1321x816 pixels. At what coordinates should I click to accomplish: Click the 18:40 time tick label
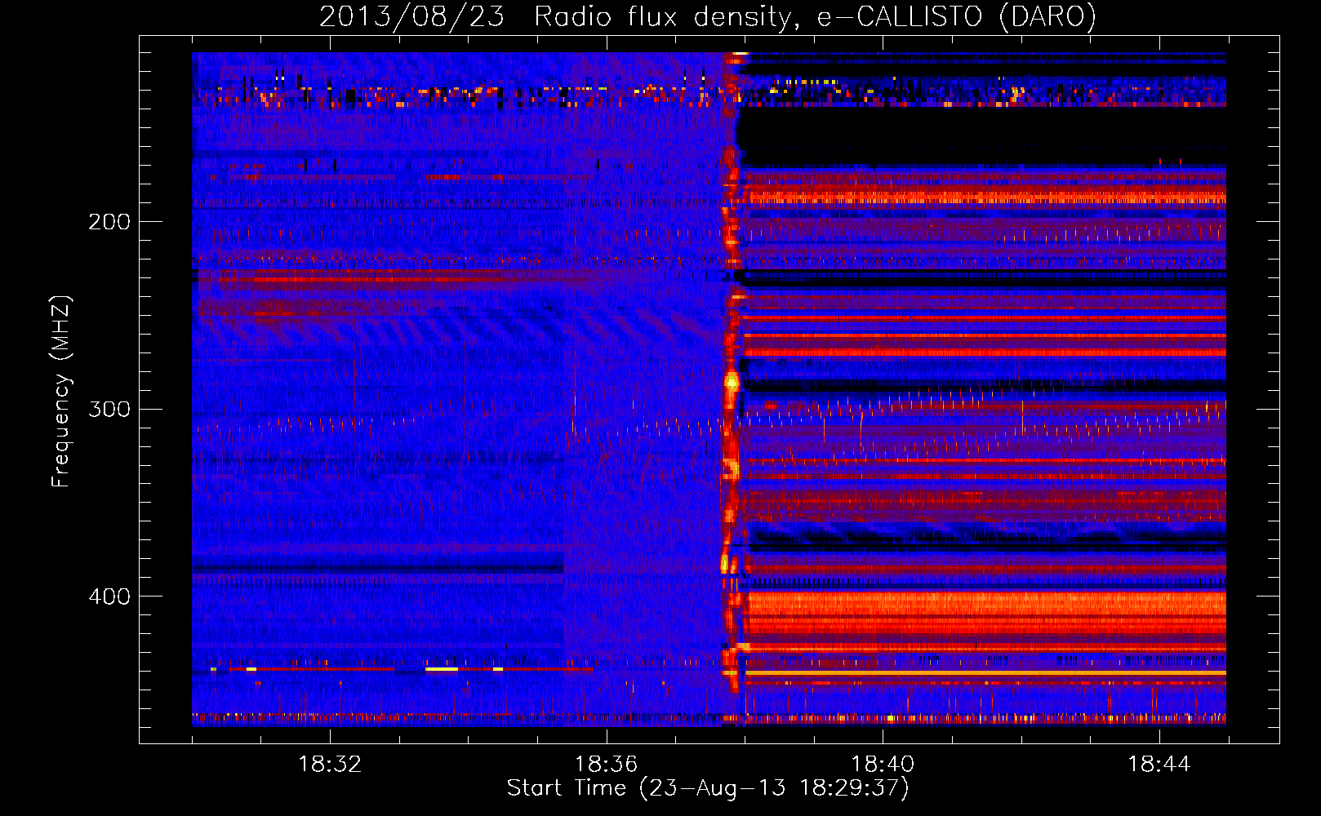coord(883,764)
